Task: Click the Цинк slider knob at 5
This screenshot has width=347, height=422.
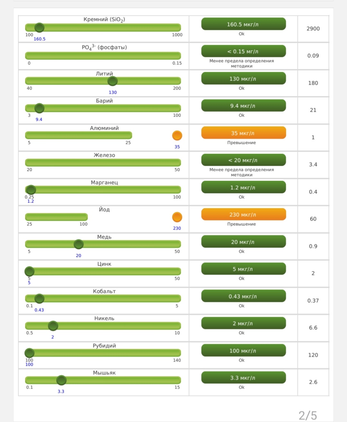Action: 29,271
